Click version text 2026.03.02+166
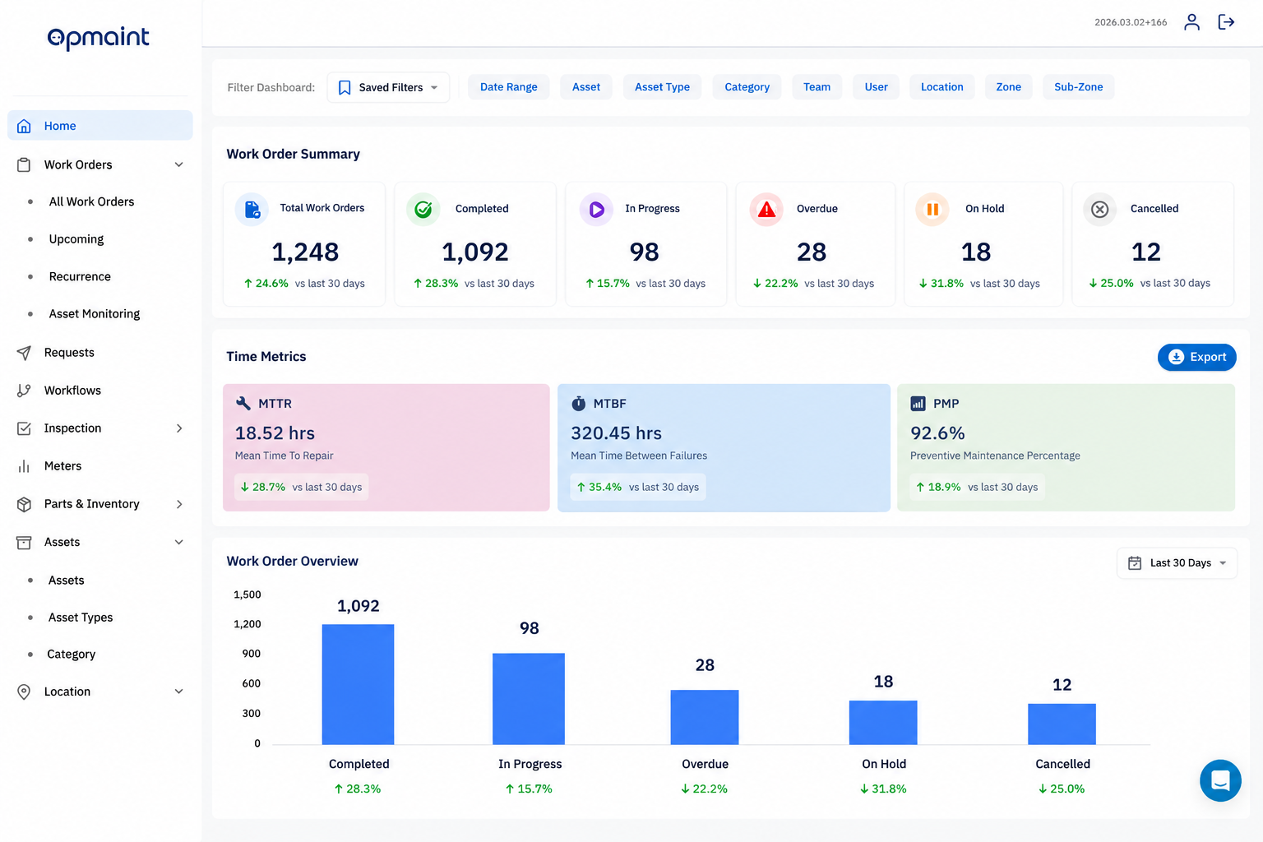Viewport: 1263px width, 842px height. [x=1131, y=22]
